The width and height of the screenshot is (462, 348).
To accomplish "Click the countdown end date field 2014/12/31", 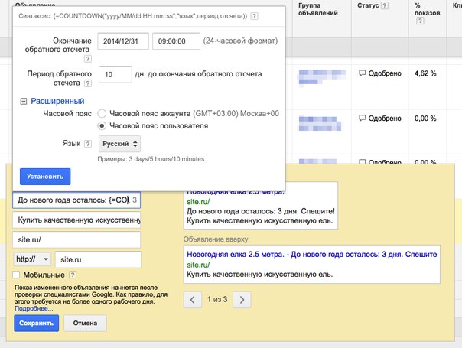I will point(123,41).
